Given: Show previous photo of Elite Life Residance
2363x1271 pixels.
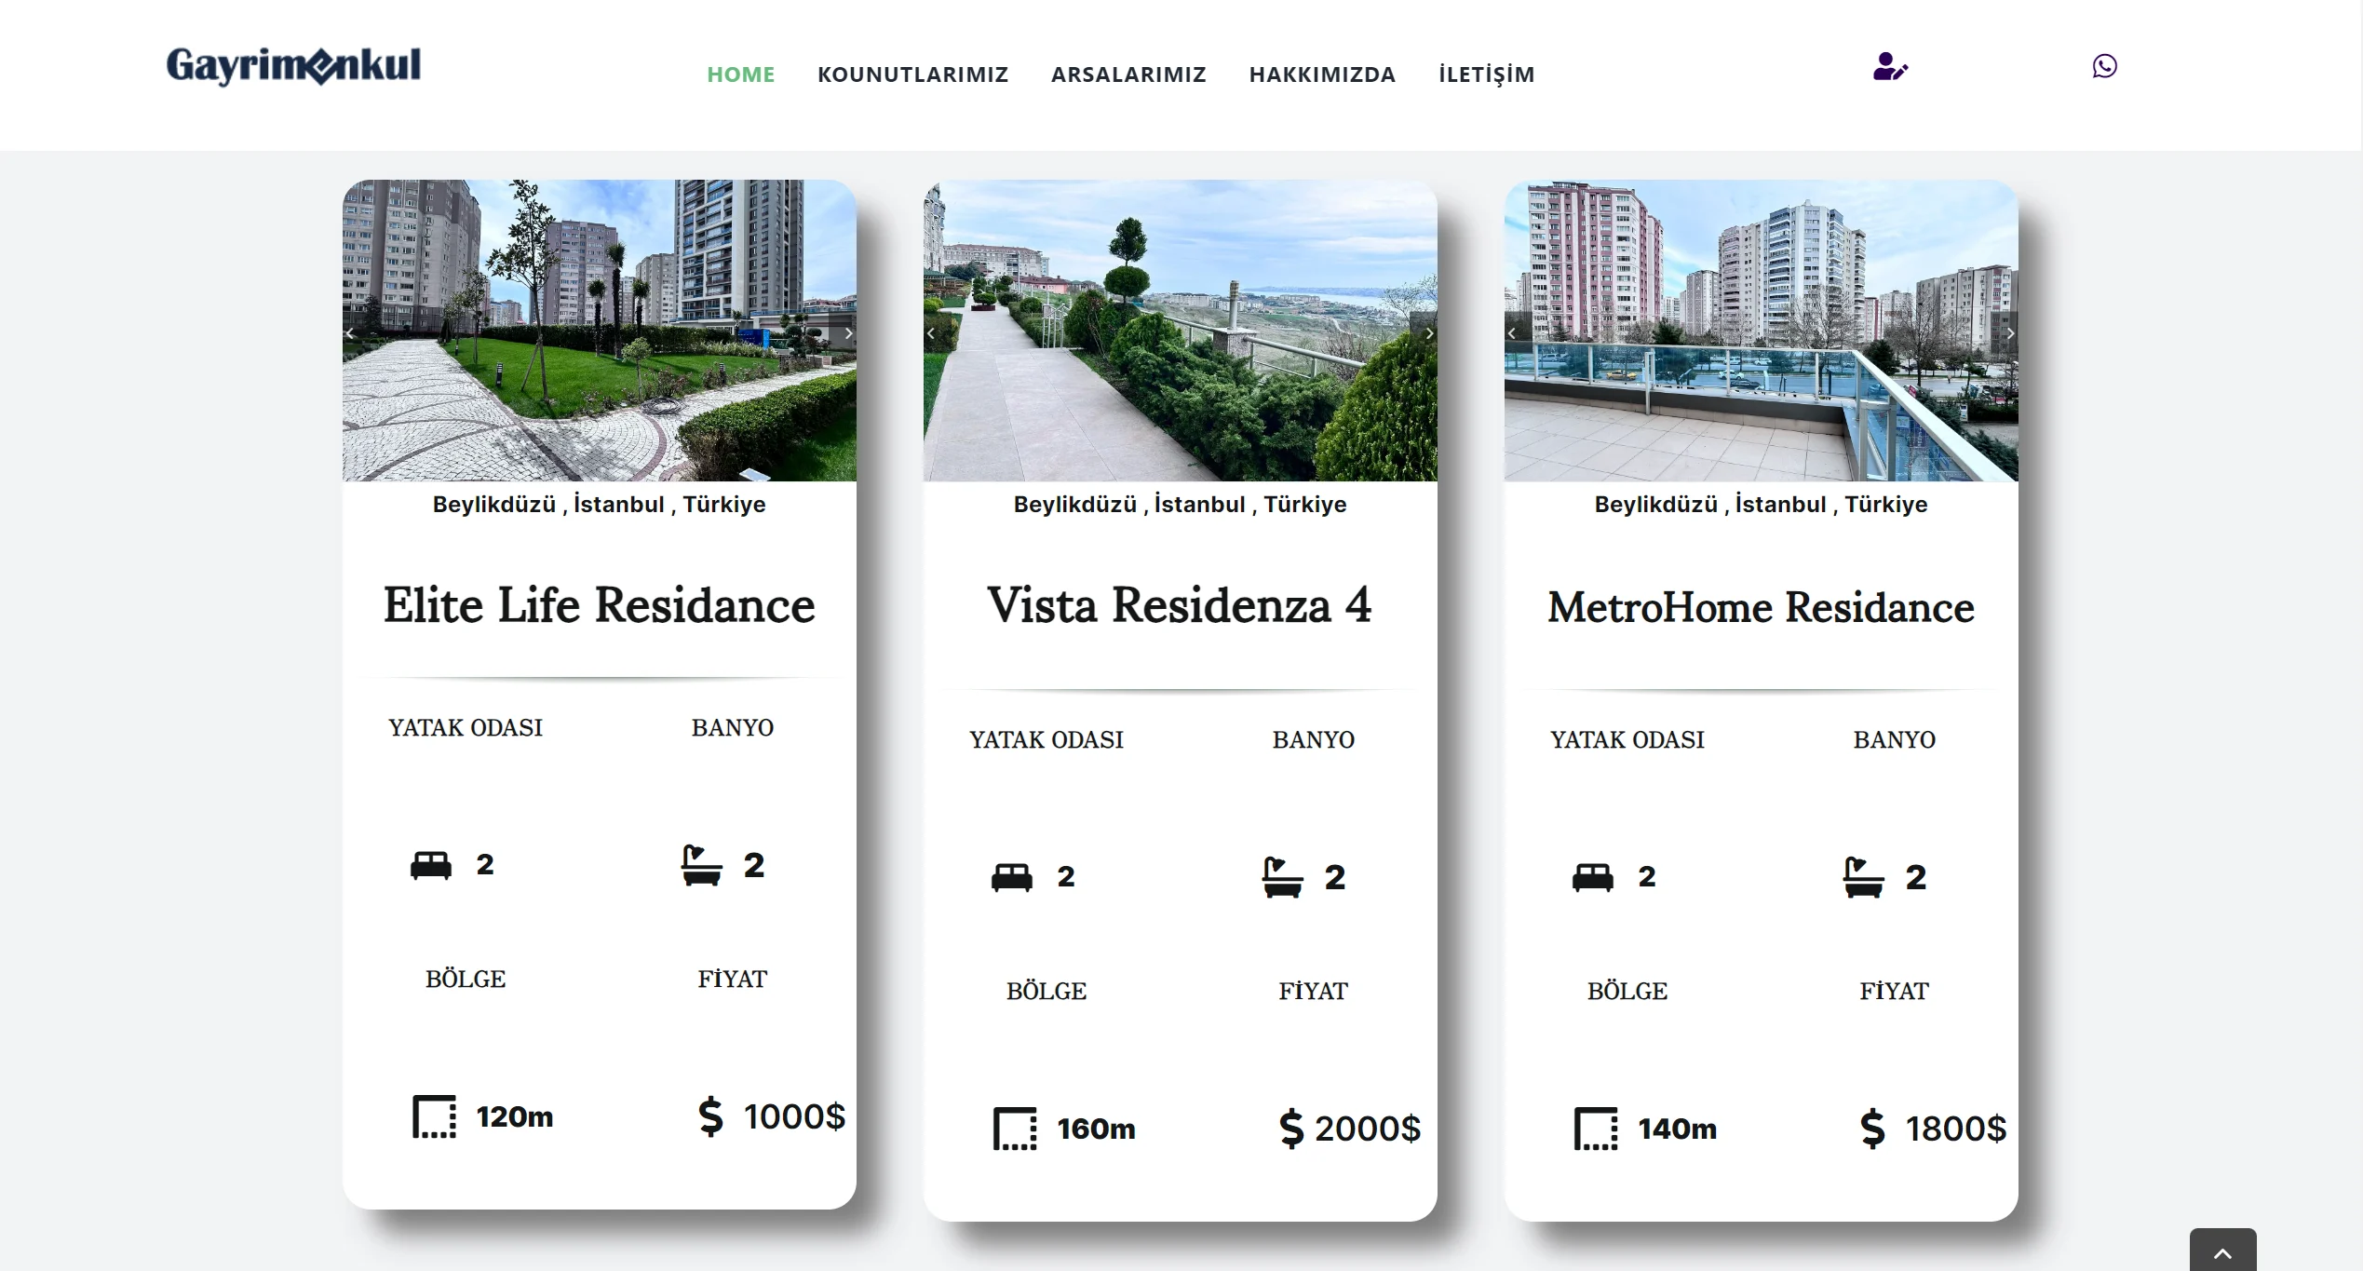Looking at the screenshot, I should pyautogui.click(x=351, y=333).
